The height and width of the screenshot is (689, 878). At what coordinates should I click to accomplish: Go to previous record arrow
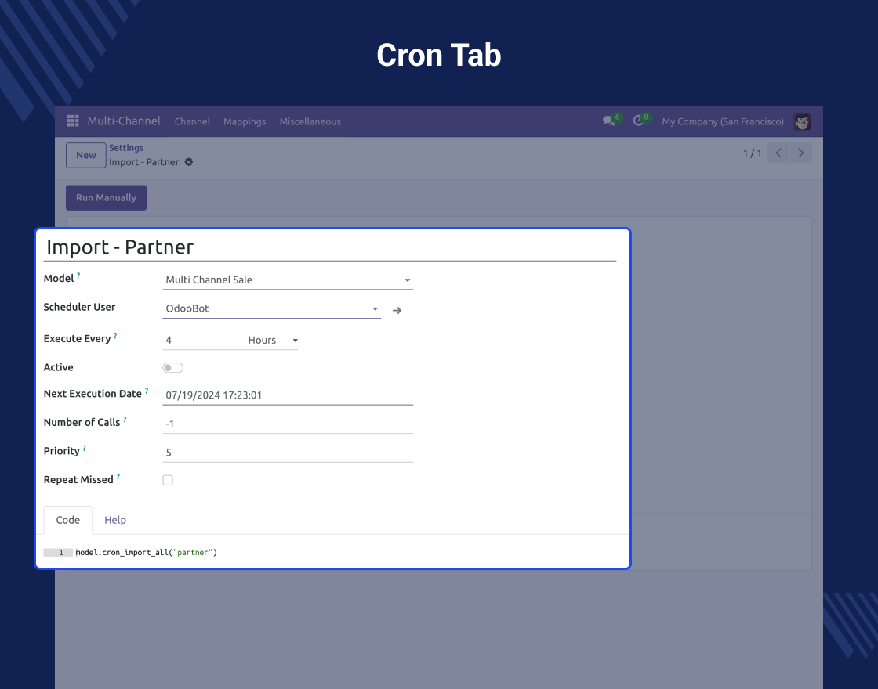point(778,153)
